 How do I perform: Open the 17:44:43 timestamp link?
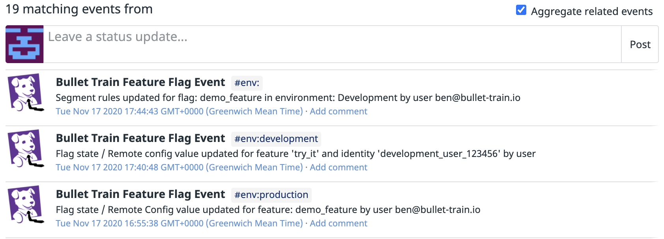click(179, 112)
